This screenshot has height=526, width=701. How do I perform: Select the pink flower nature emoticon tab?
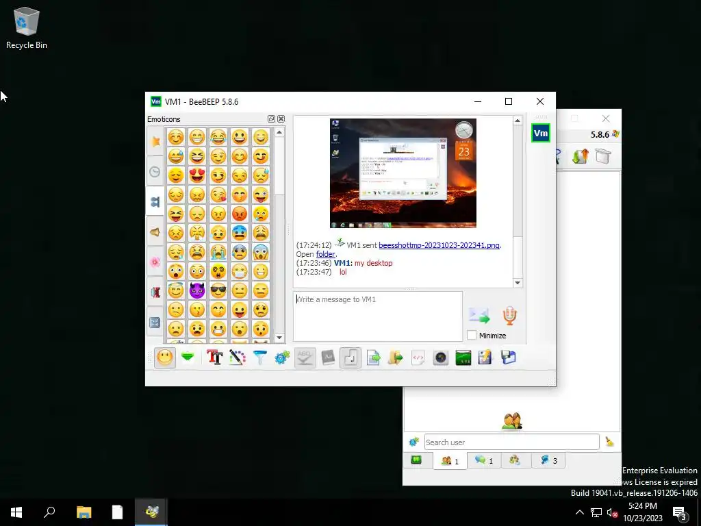(x=155, y=262)
